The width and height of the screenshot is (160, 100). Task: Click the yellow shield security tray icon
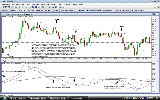point(127,98)
